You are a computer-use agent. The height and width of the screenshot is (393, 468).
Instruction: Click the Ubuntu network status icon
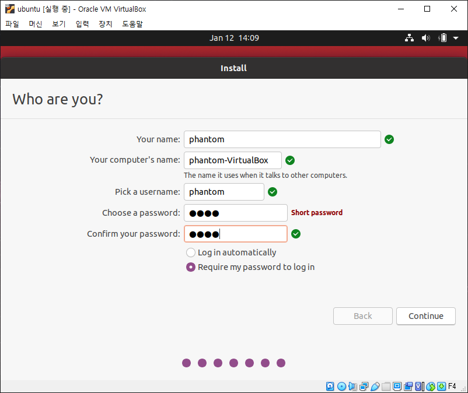[409, 38]
